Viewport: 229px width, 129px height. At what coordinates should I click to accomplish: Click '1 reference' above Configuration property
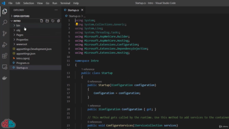pos(94,106)
